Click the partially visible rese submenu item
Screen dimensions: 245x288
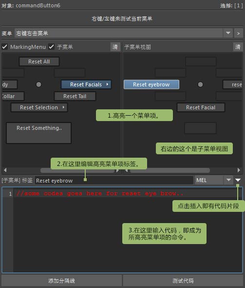(x=233, y=84)
